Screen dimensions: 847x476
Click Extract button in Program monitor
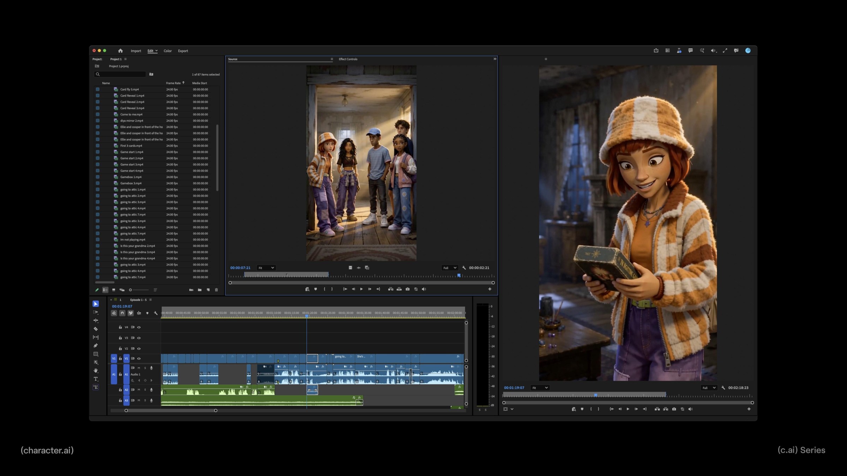[x=666, y=409]
